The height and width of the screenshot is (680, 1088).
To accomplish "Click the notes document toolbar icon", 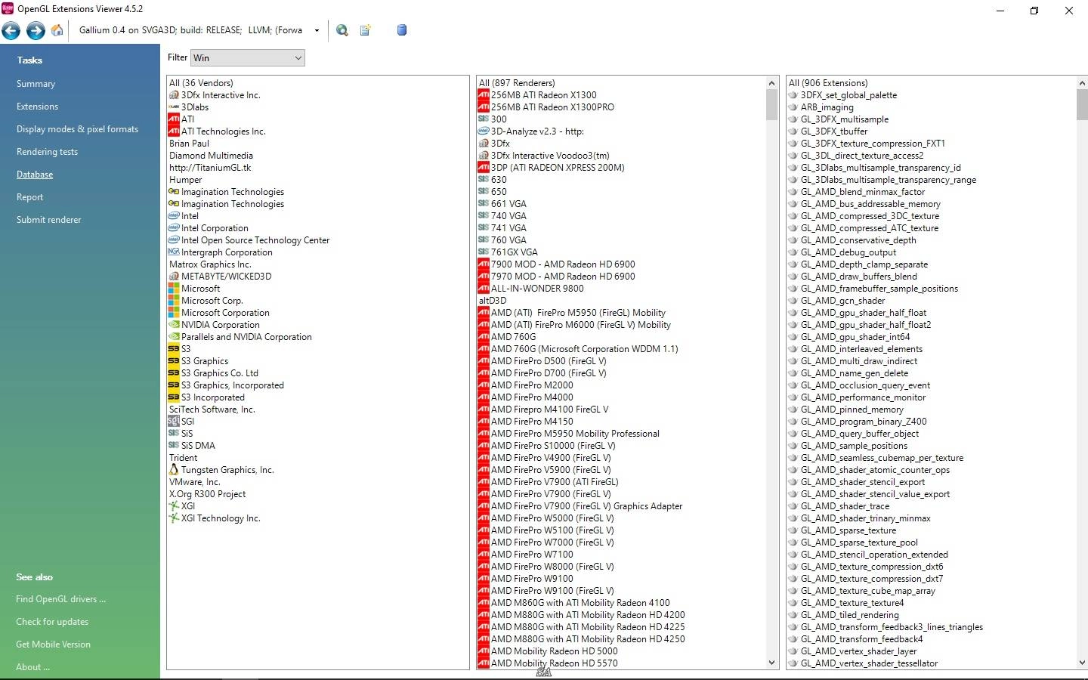I will point(366,30).
